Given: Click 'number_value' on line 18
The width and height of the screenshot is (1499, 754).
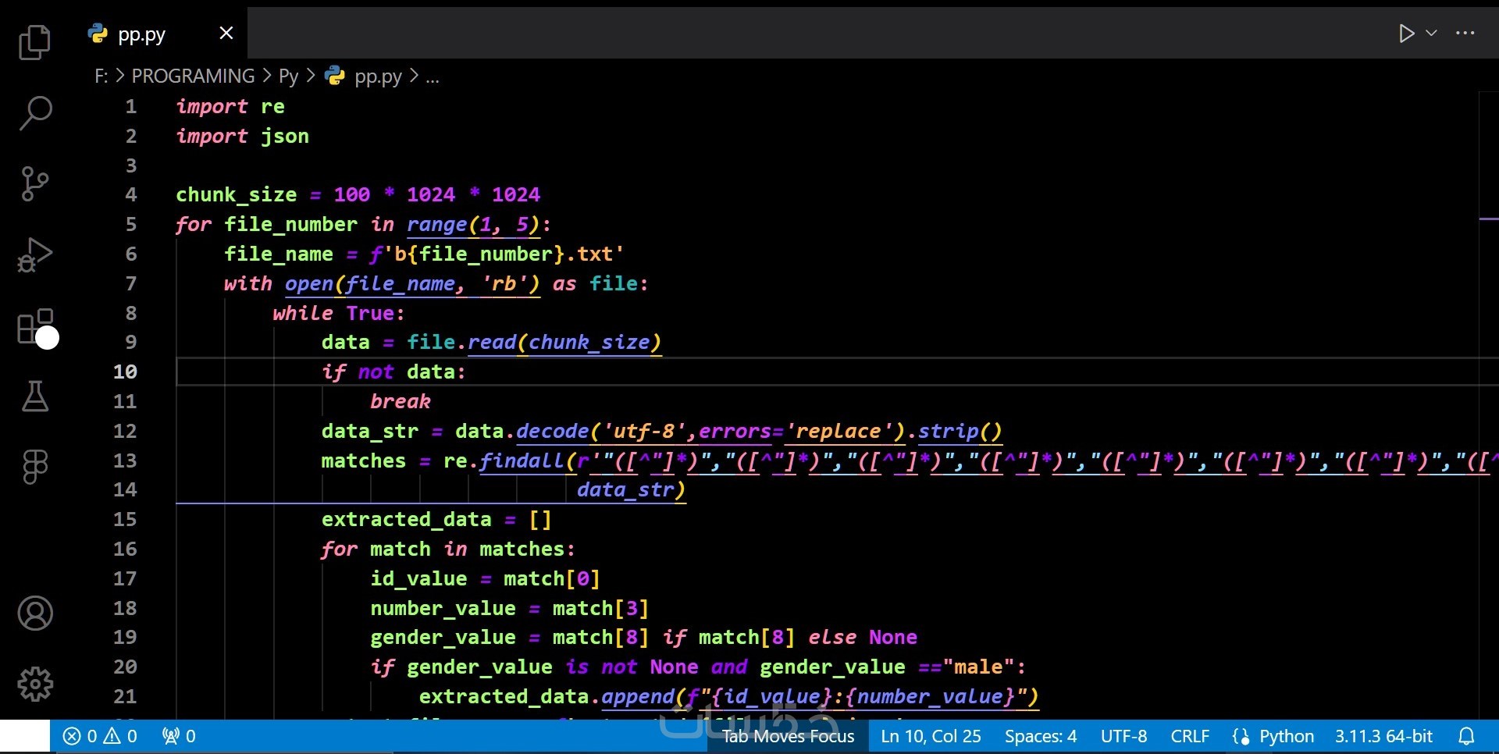Looking at the screenshot, I should pyautogui.click(x=443, y=608).
